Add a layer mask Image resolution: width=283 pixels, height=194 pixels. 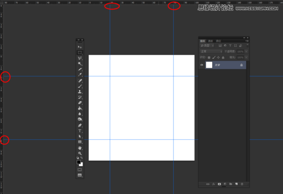[219, 184]
